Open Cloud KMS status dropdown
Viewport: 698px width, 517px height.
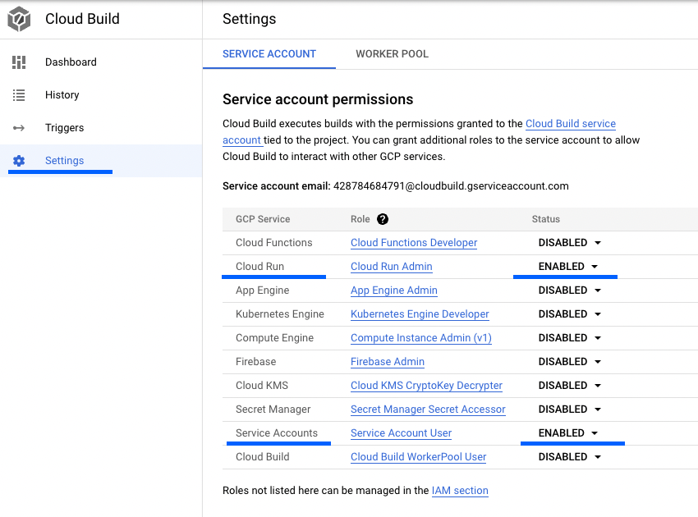[570, 386]
